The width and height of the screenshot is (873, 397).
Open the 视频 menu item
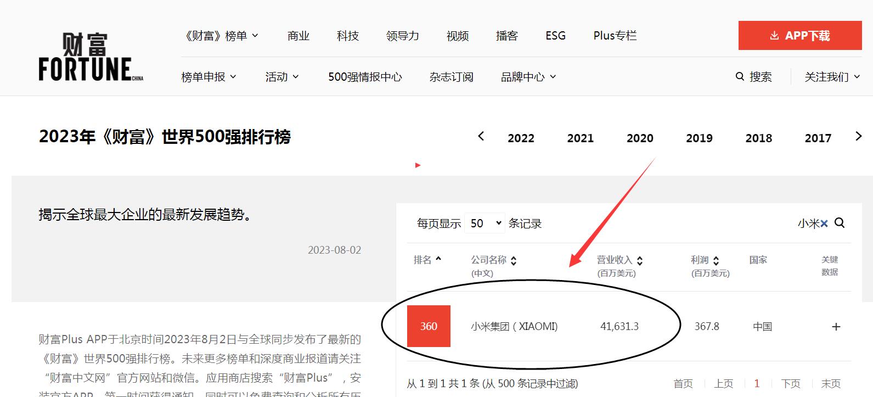point(458,36)
